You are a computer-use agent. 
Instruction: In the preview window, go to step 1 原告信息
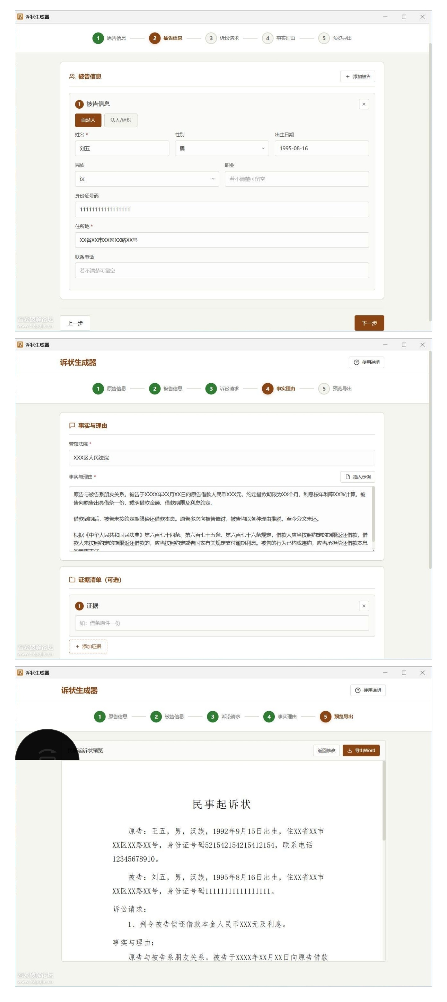(111, 717)
